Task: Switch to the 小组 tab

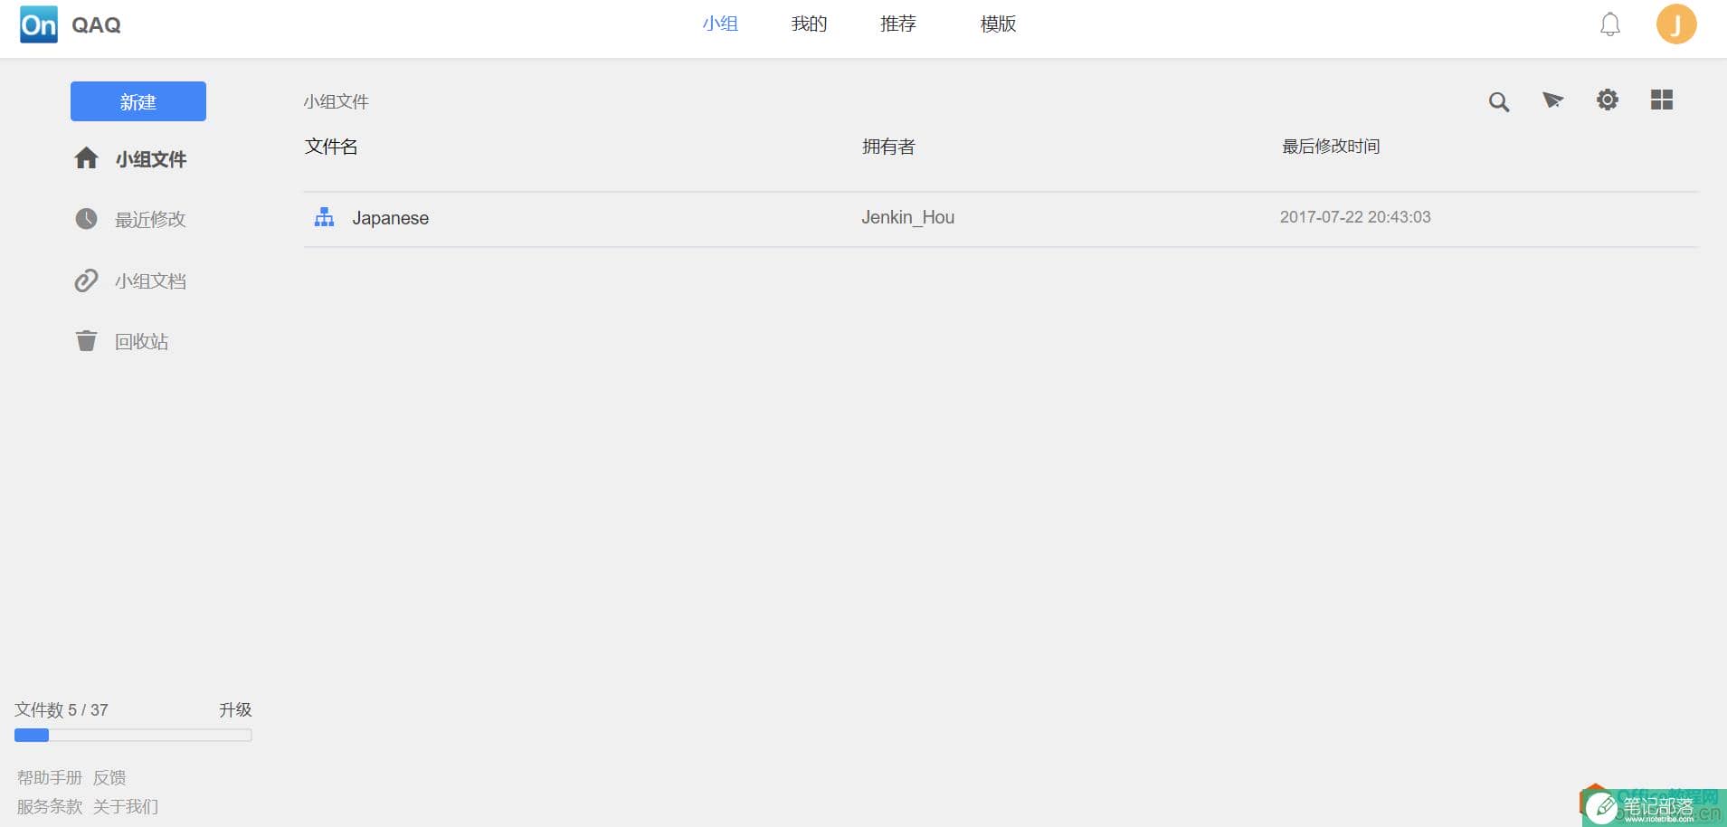Action: [x=720, y=24]
